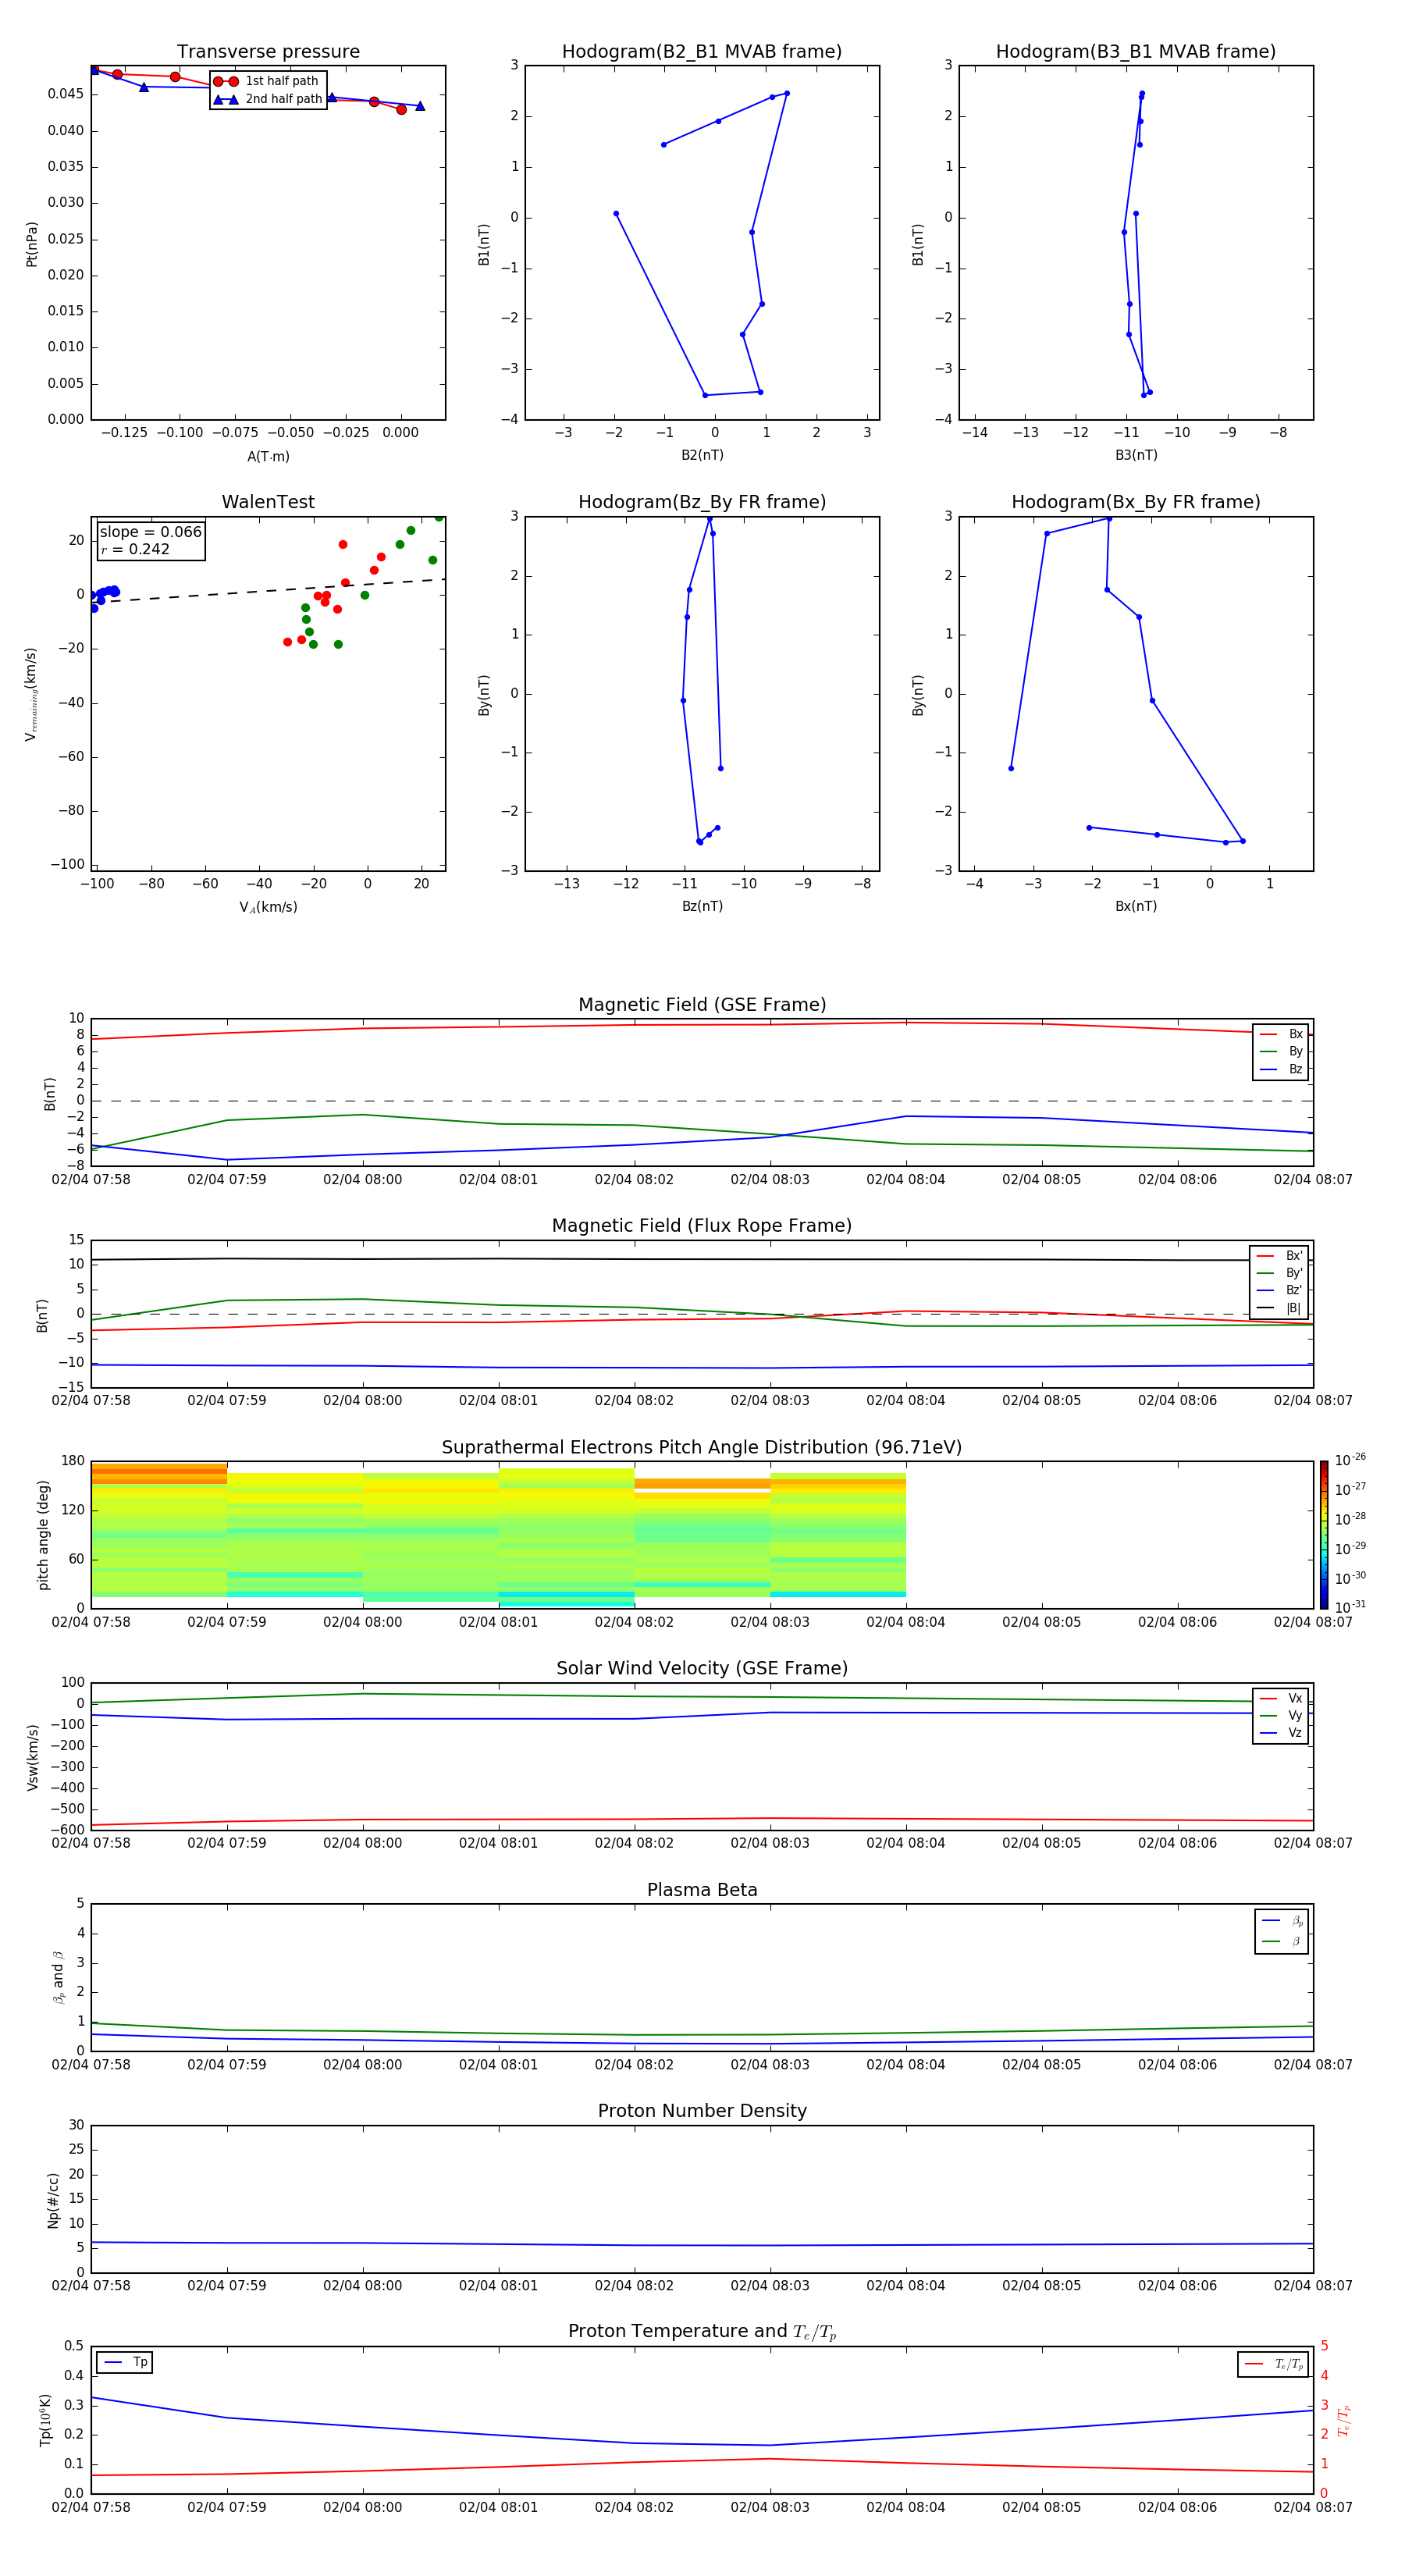Click the βp entry in Plasma Beta legend
The image size is (1405, 2576).
[x=1282, y=1921]
